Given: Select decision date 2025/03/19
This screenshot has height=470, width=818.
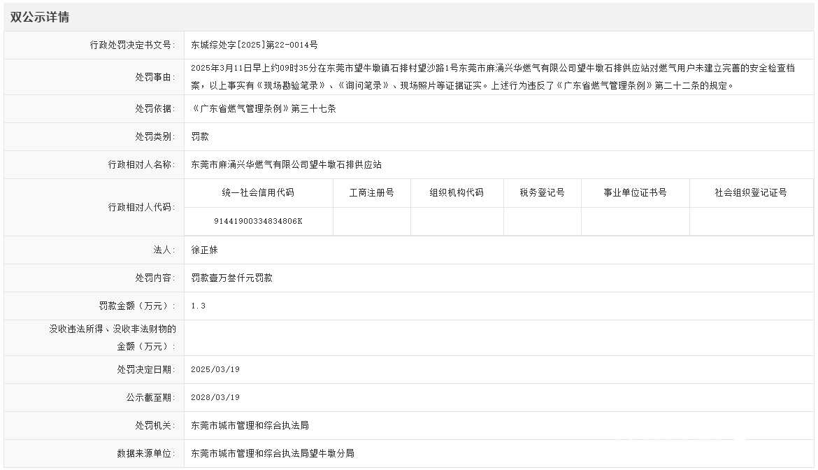Looking at the screenshot, I should 215,369.
